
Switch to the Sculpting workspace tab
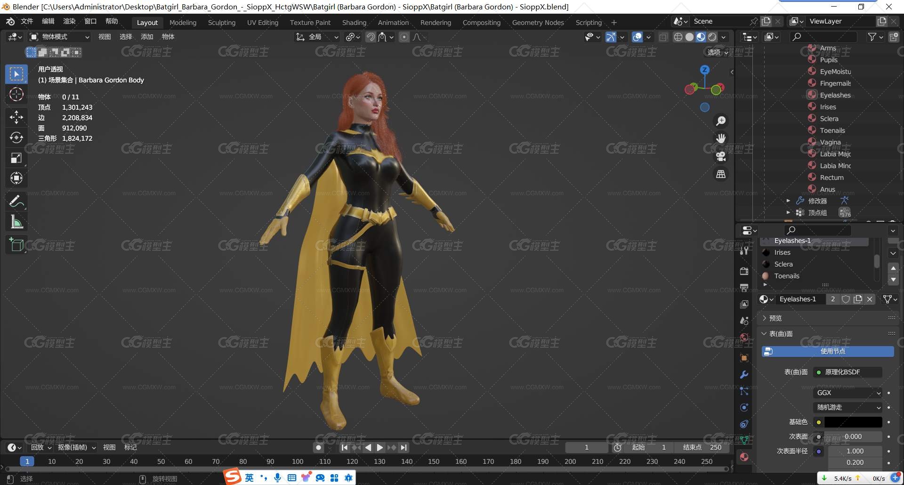[222, 22]
